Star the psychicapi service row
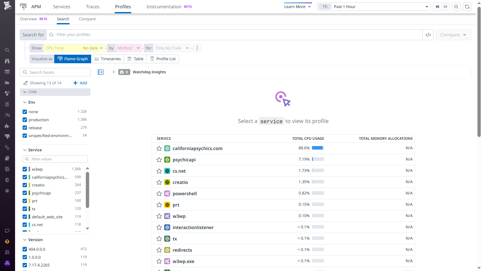Screen dimensions: 482x271 coord(159,160)
